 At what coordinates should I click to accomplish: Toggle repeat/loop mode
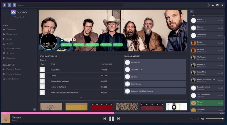192,119
